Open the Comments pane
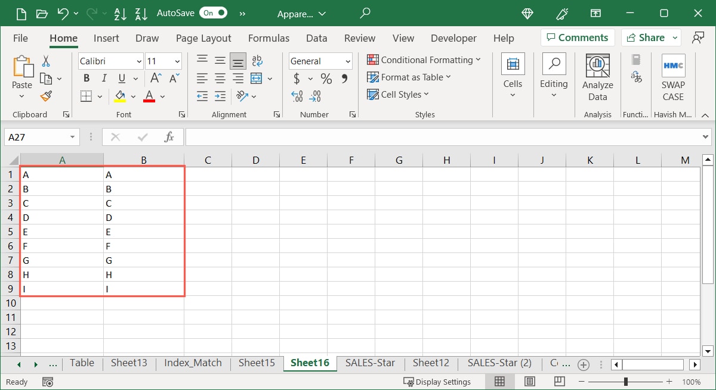The width and height of the screenshot is (716, 390). coord(577,37)
